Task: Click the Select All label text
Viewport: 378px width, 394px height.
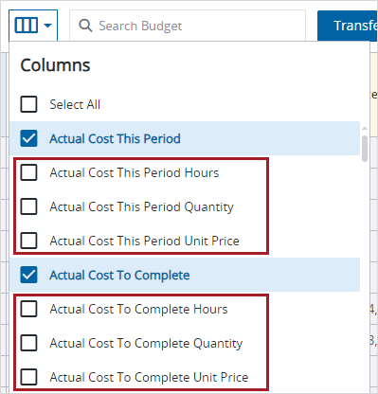Action: (x=75, y=105)
